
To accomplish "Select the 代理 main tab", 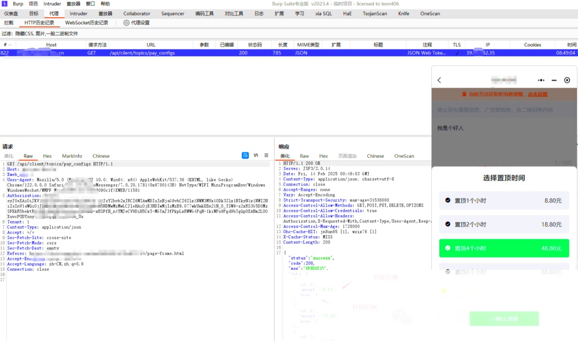I will pyautogui.click(x=54, y=13).
